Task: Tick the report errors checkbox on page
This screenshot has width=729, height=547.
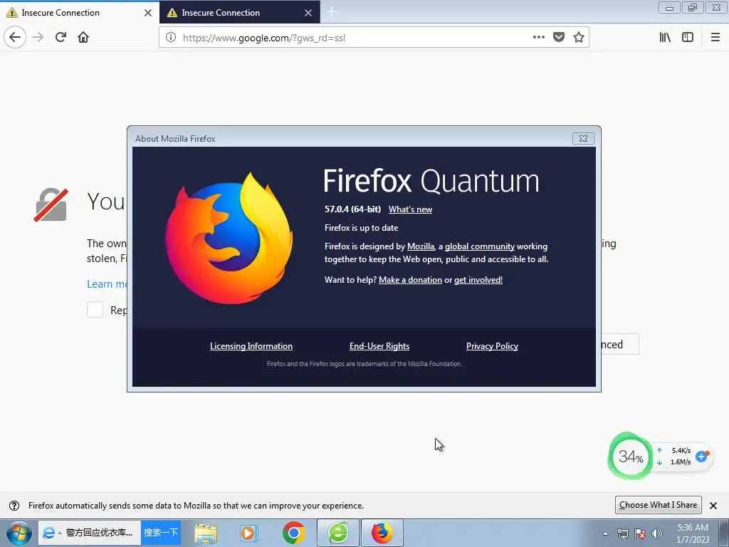Action: [95, 309]
